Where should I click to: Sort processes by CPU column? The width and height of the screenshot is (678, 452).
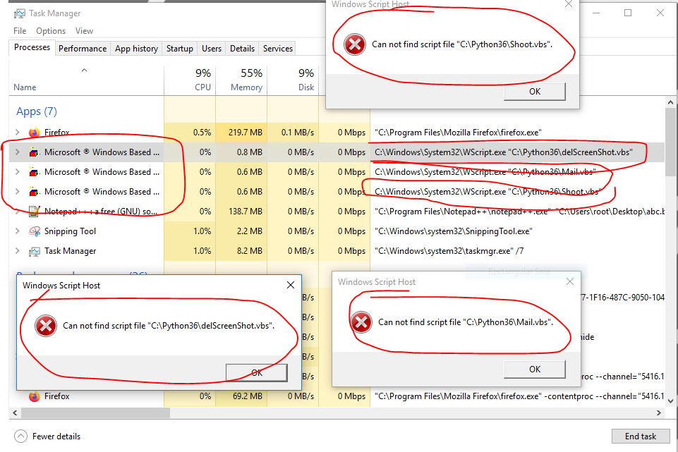pos(190,80)
